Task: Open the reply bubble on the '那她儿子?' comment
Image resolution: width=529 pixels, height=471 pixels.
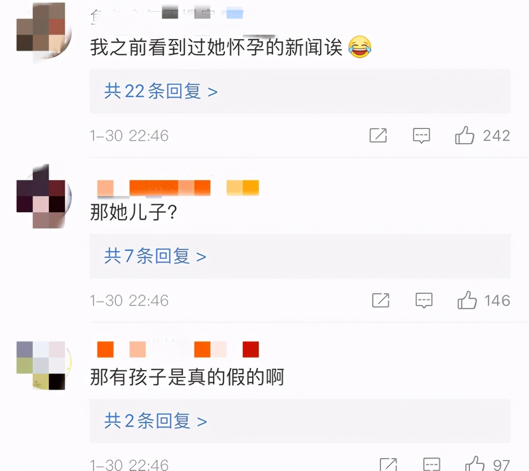Action: (x=424, y=300)
